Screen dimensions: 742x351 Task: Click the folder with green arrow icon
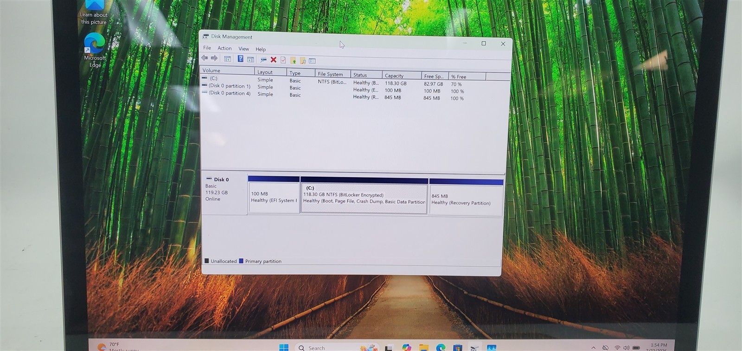click(293, 60)
